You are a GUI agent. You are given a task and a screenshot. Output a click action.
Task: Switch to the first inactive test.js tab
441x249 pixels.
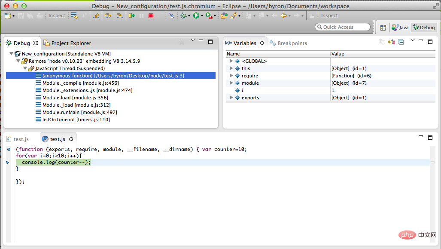(18, 139)
